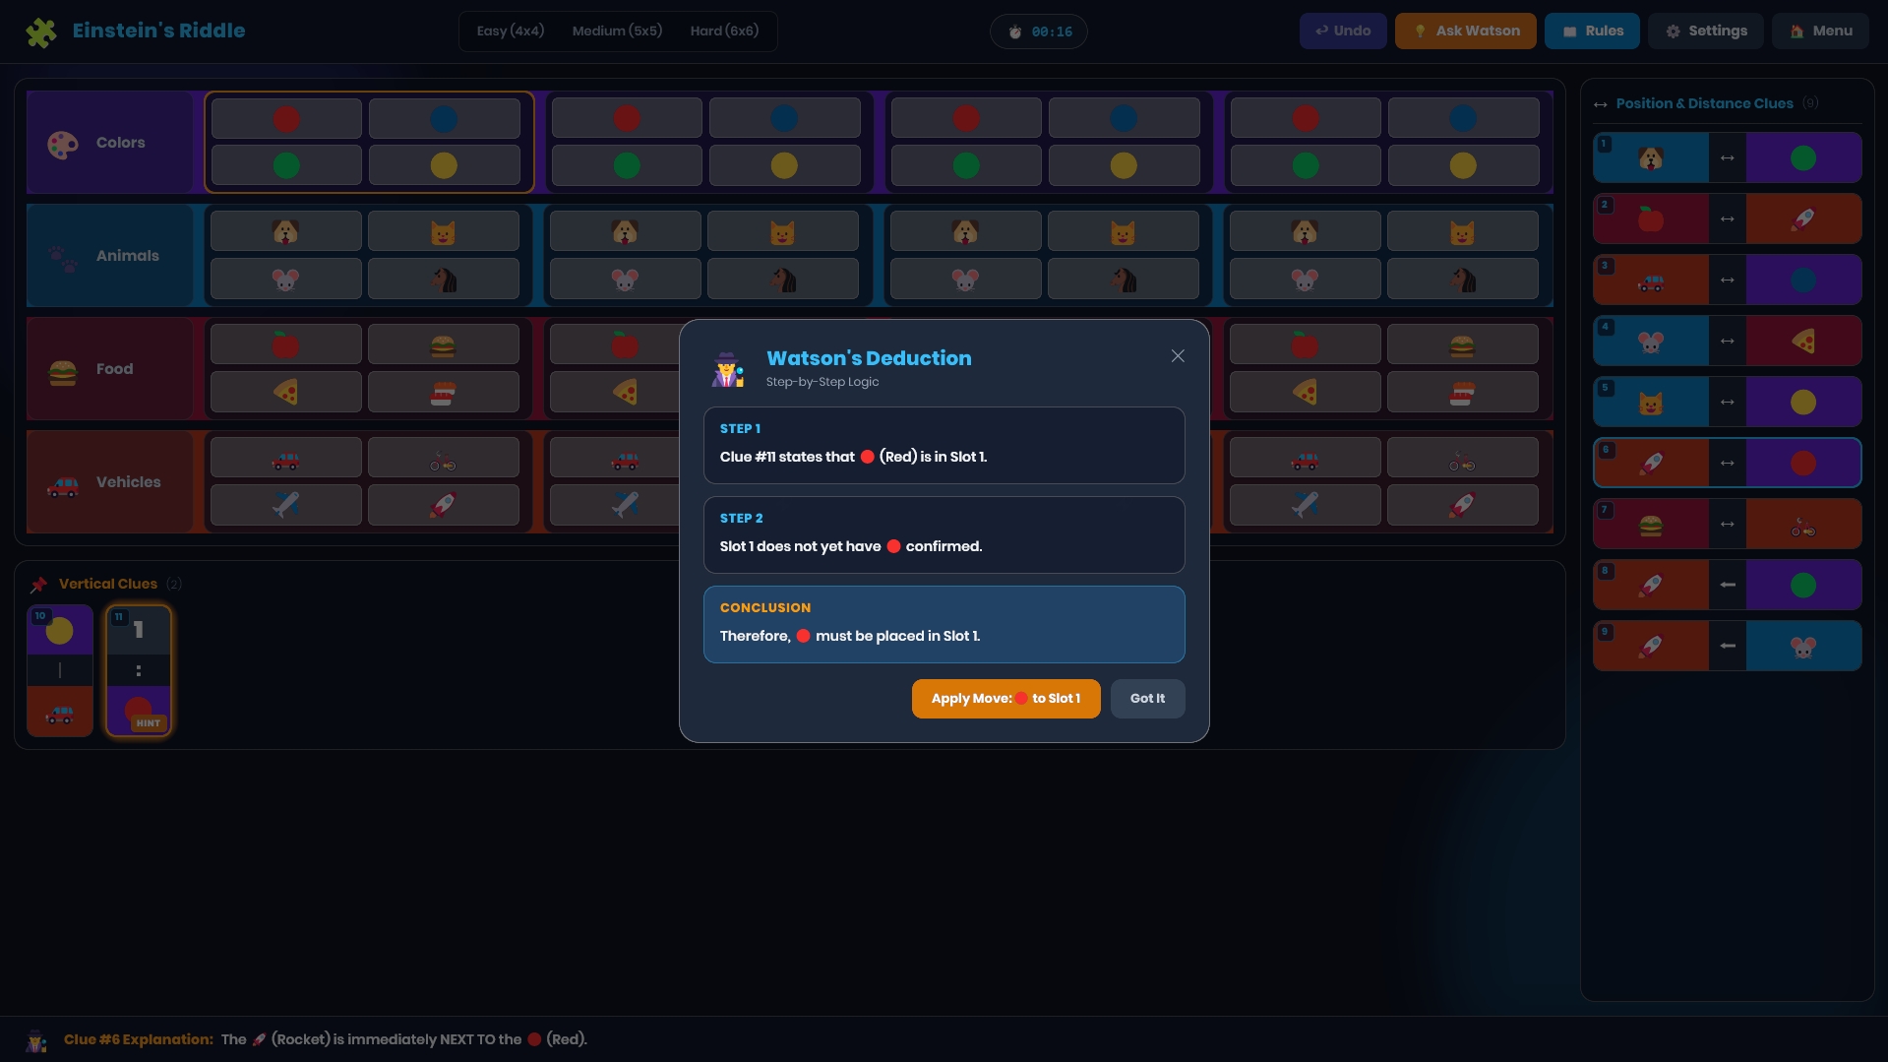Viewport: 1888px width, 1062px height.
Task: Switch to Hard (6x6) difficulty
Action: pyautogui.click(x=724, y=31)
